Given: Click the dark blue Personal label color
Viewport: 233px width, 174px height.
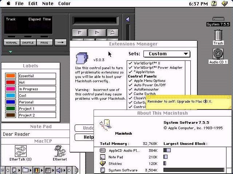Looking at the screenshot, I should point(11,102).
